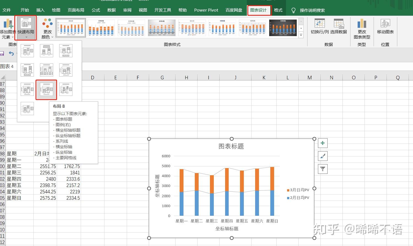Switch to the 页面布局 tab

(x=76, y=10)
